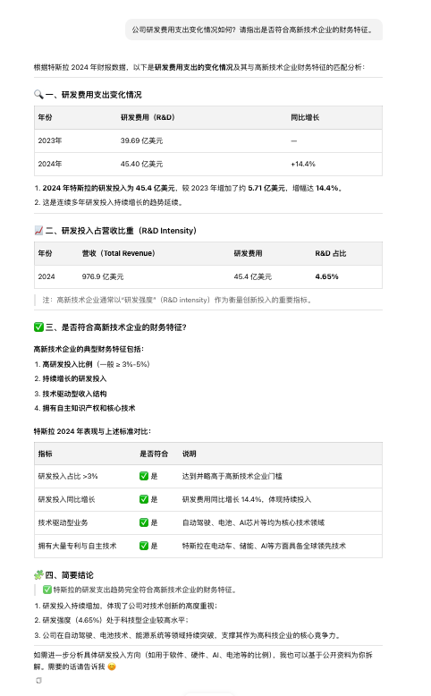Click the copy response icon below the answer

[39, 681]
